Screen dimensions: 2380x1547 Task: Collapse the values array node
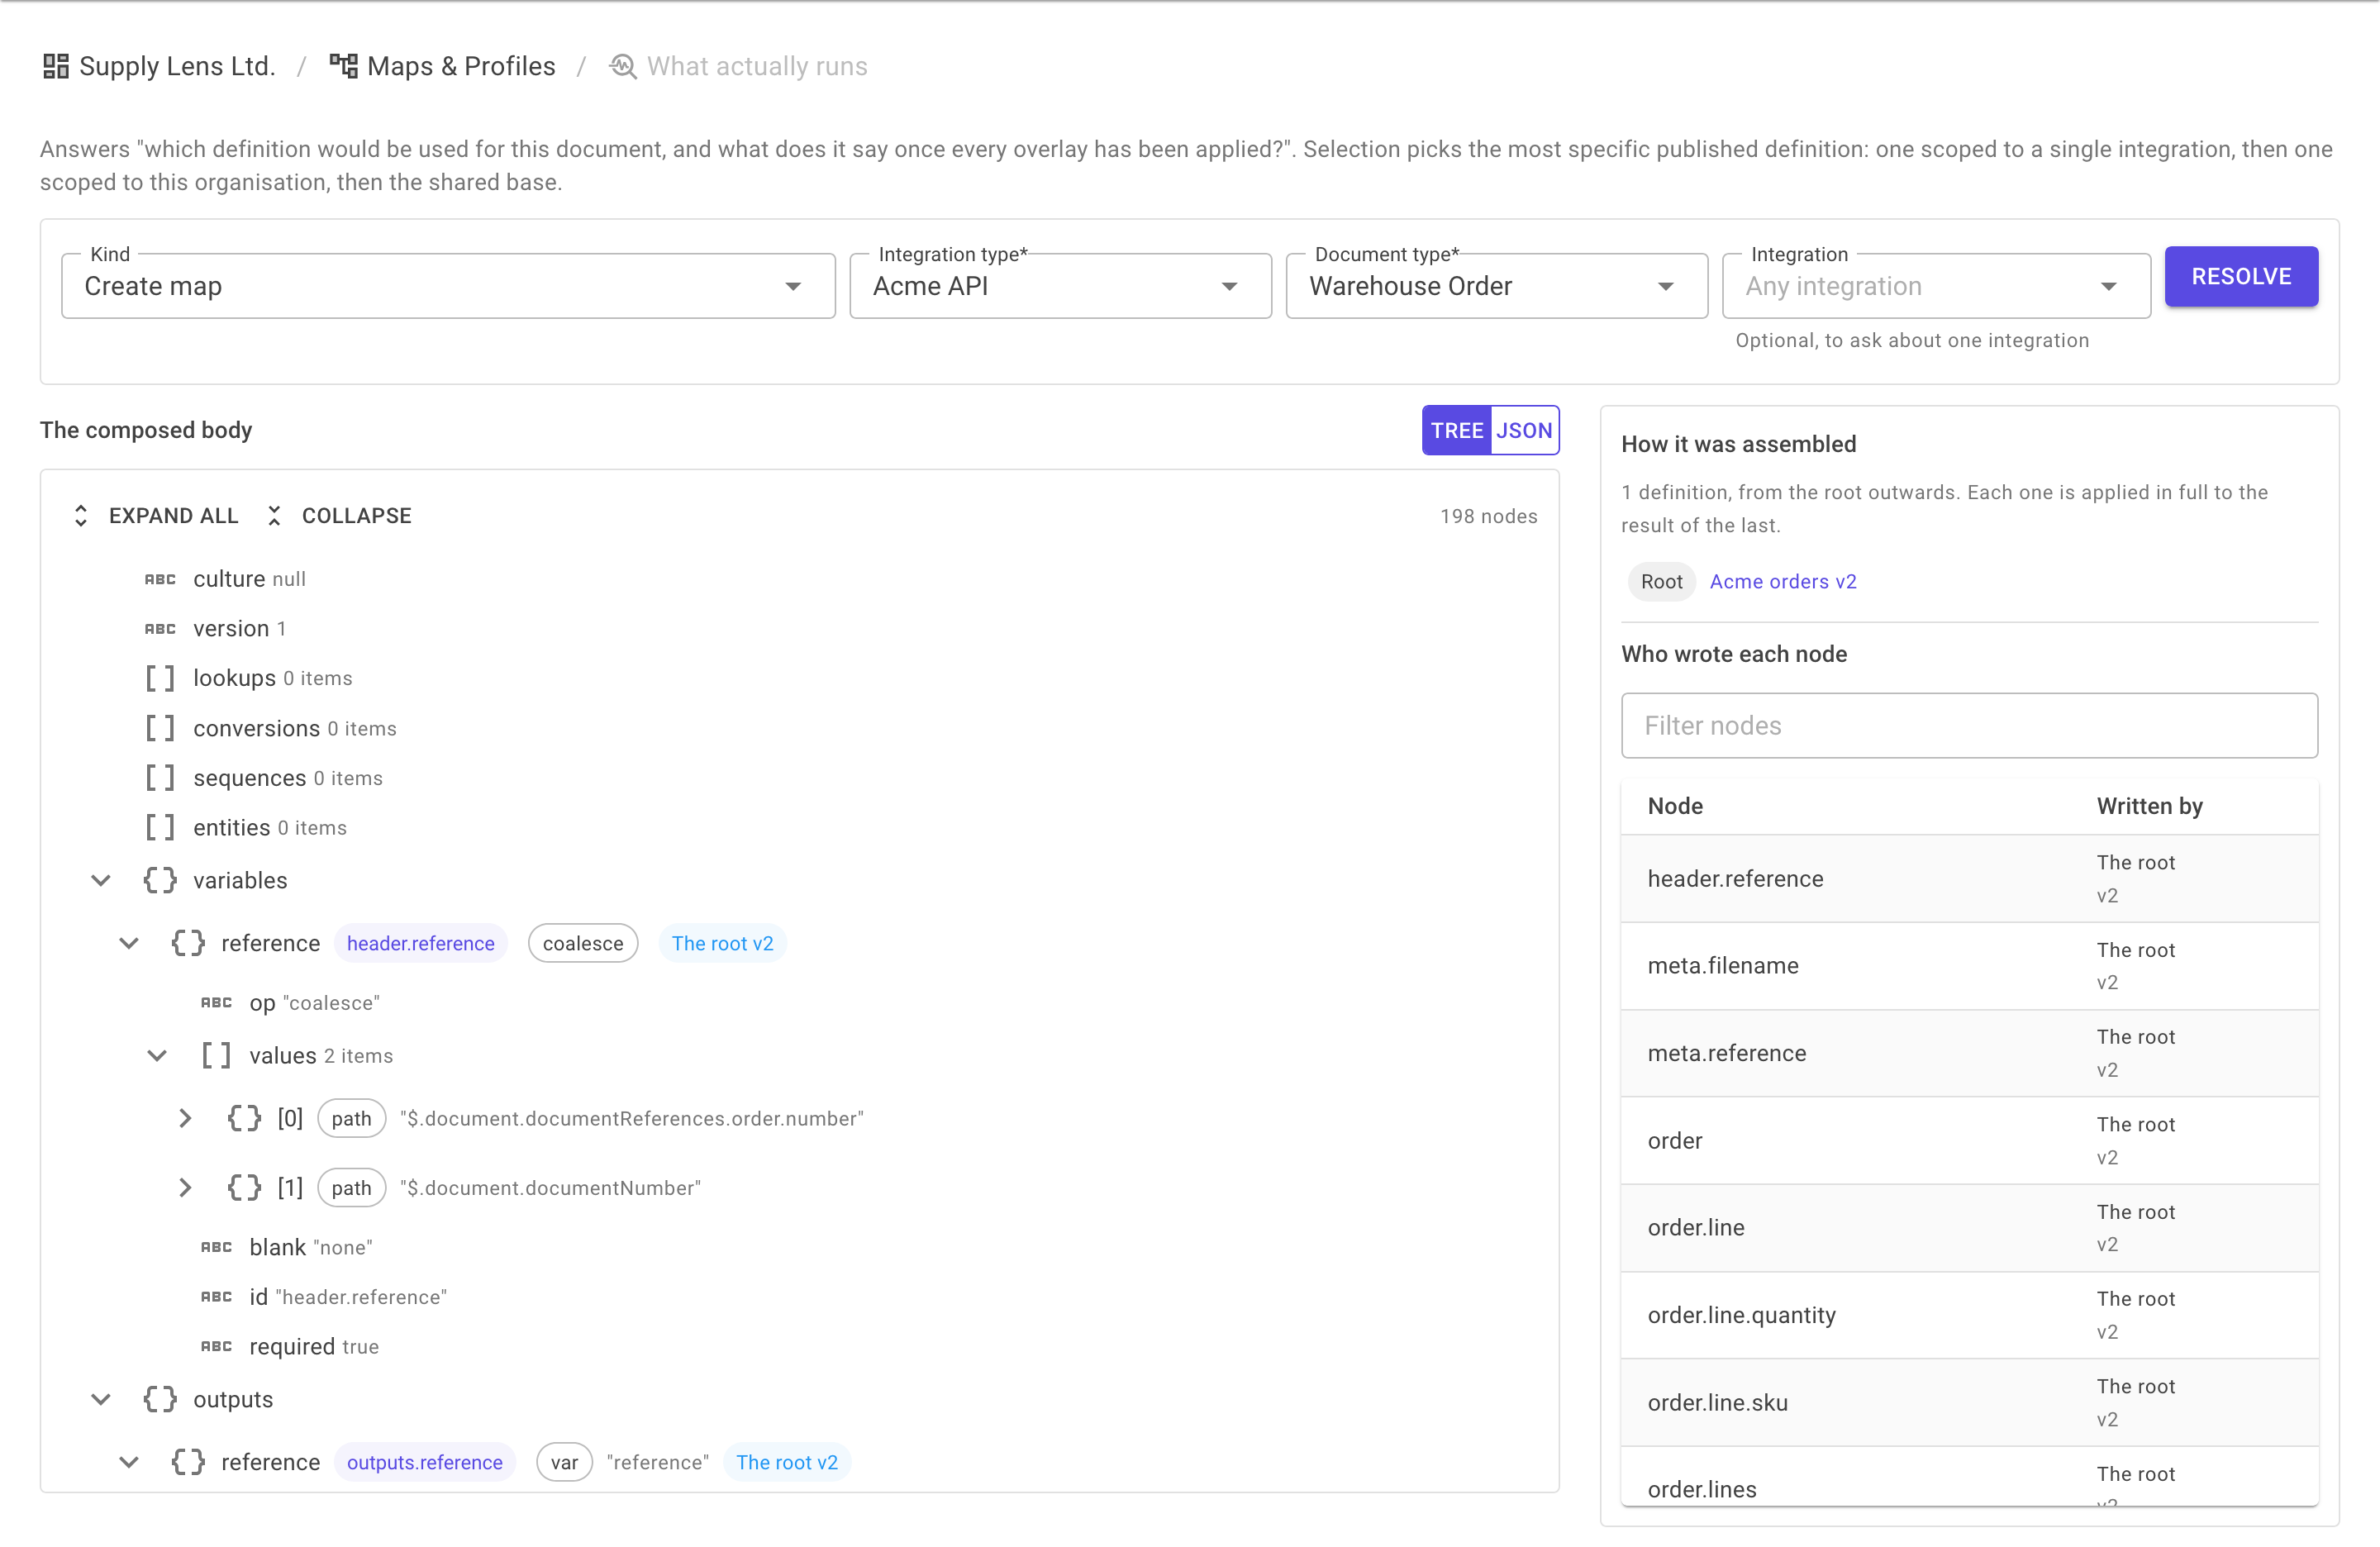tap(157, 1055)
